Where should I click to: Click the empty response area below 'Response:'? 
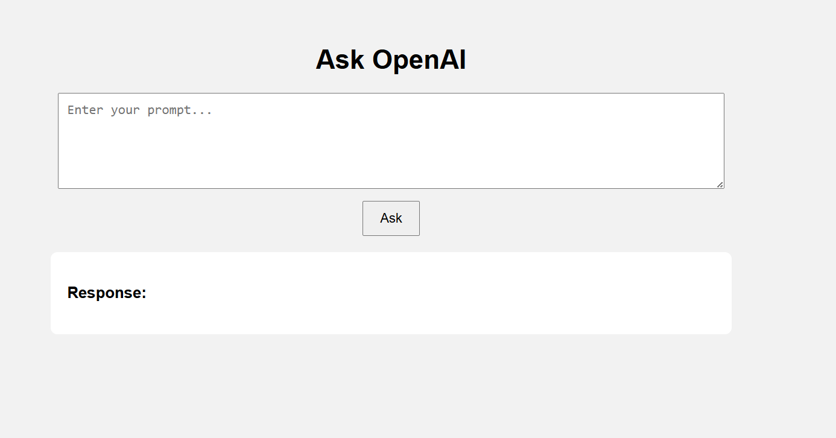391,317
